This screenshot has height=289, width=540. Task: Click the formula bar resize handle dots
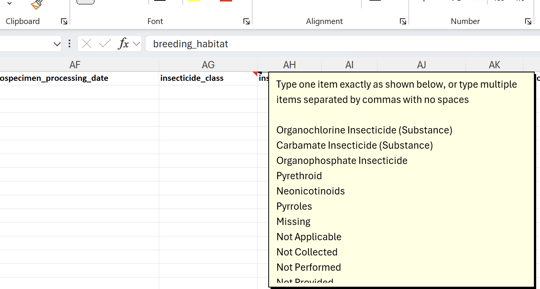[69, 44]
